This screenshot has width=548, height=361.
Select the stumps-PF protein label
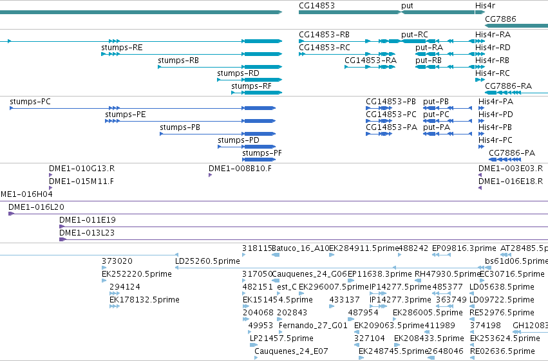(262, 153)
